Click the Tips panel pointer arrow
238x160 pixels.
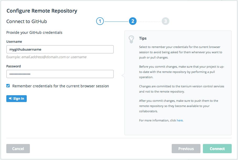pyautogui.click(x=123, y=76)
